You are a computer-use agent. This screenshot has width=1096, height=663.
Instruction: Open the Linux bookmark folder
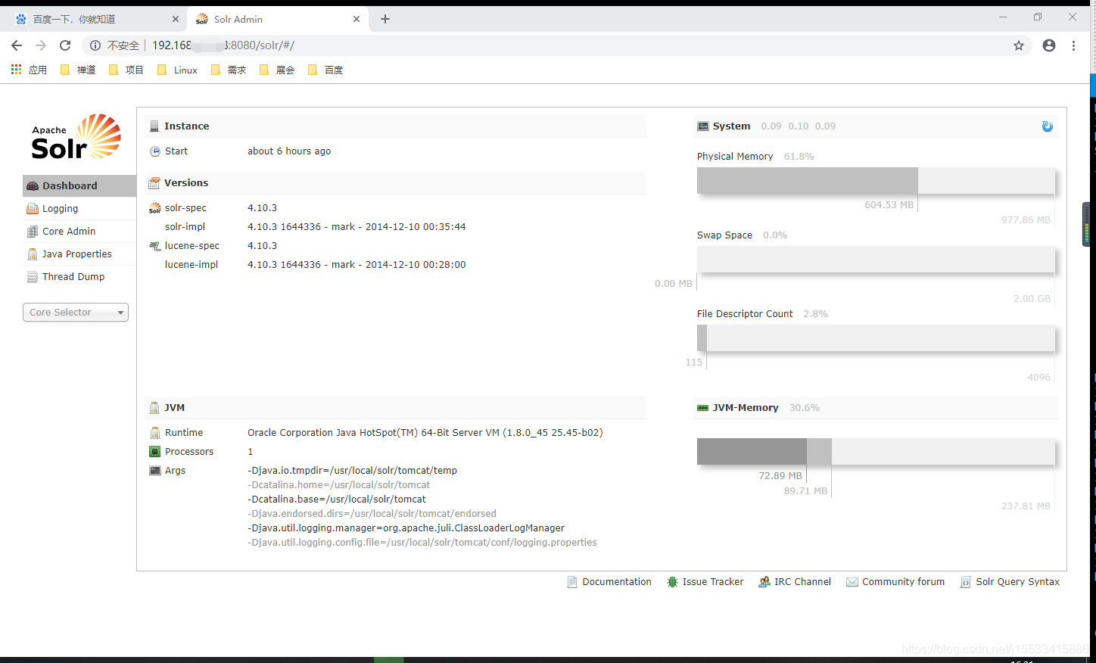coord(176,70)
